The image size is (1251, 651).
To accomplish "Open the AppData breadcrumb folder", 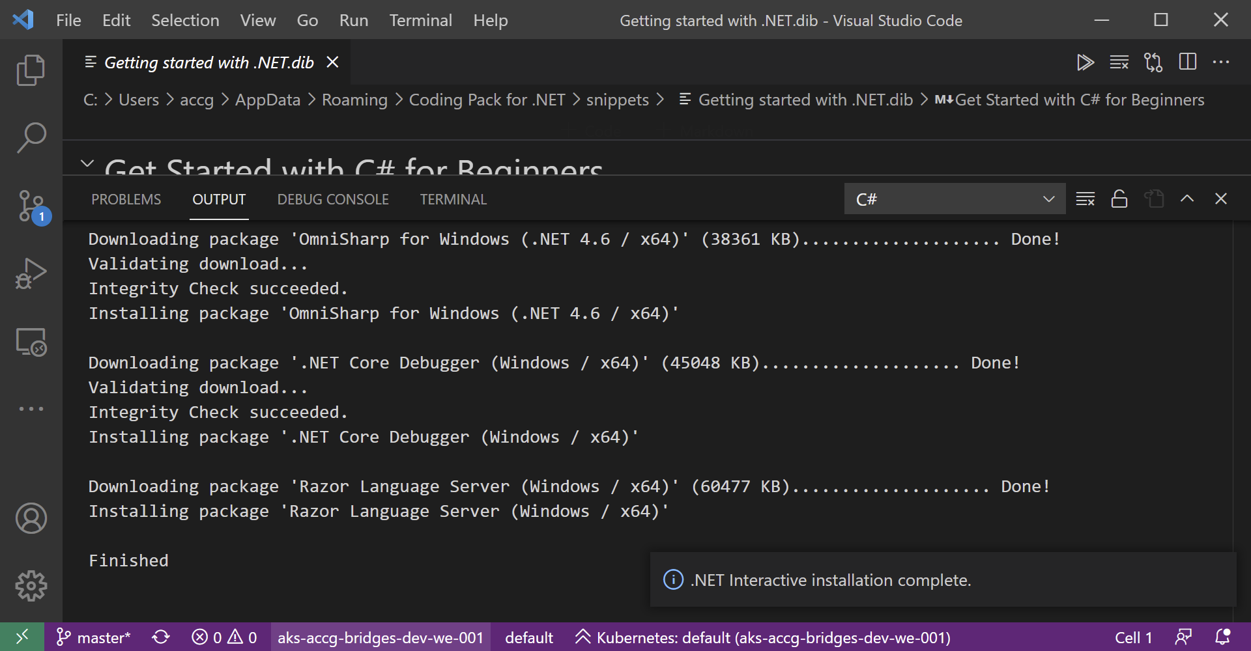I will point(268,100).
